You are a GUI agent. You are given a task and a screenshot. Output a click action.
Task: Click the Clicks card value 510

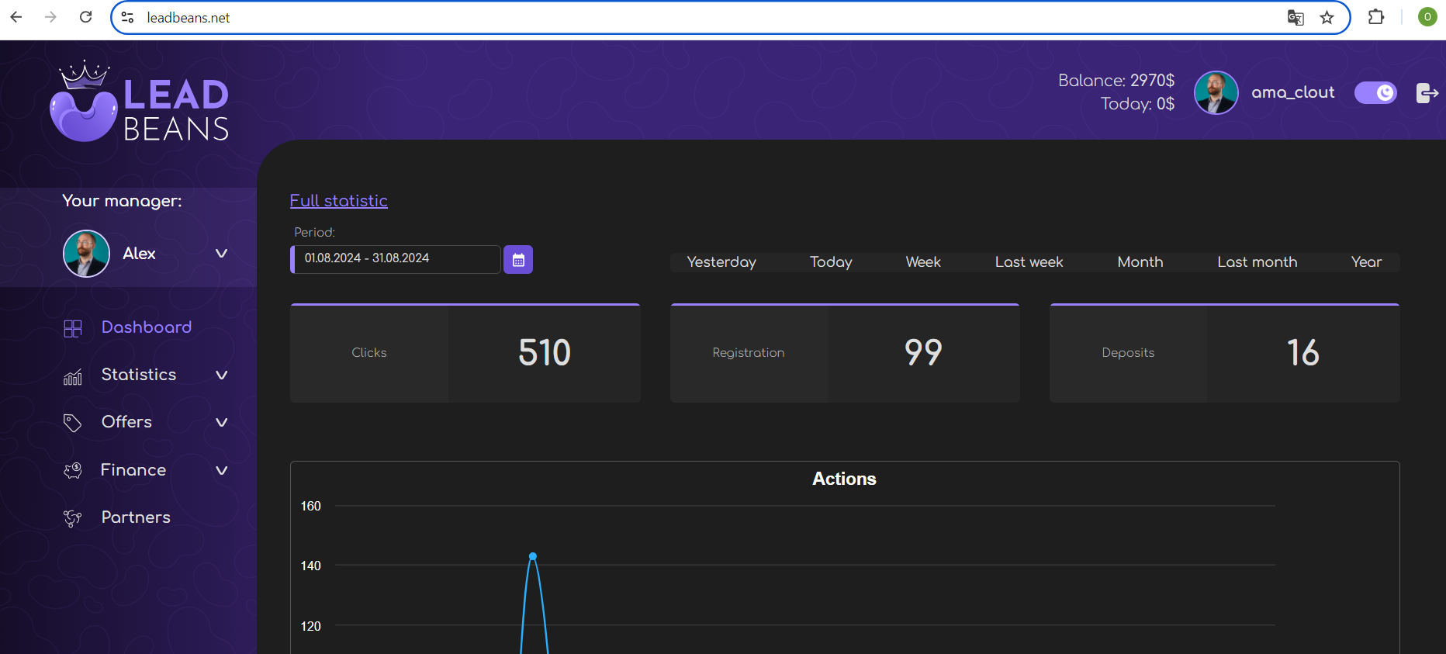tap(545, 353)
